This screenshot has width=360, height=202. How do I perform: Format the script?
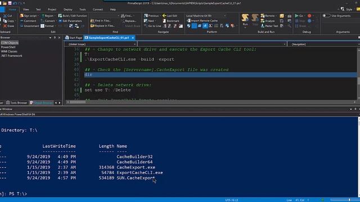[47, 26]
